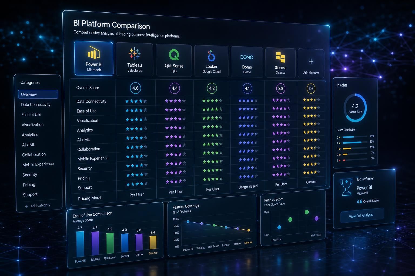The width and height of the screenshot is (415, 276).
Task: Go to Analytics in Categories sidebar
Action: [30, 135]
